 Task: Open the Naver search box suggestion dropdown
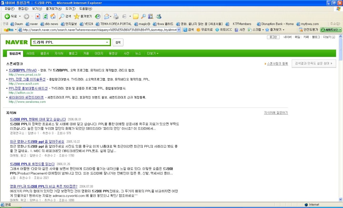107,42
